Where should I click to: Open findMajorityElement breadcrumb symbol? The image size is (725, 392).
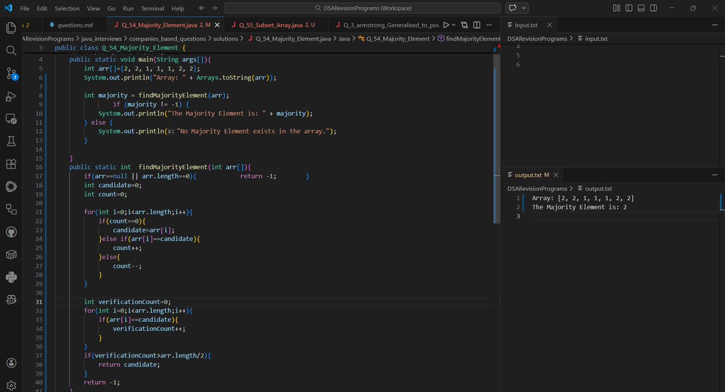point(469,39)
